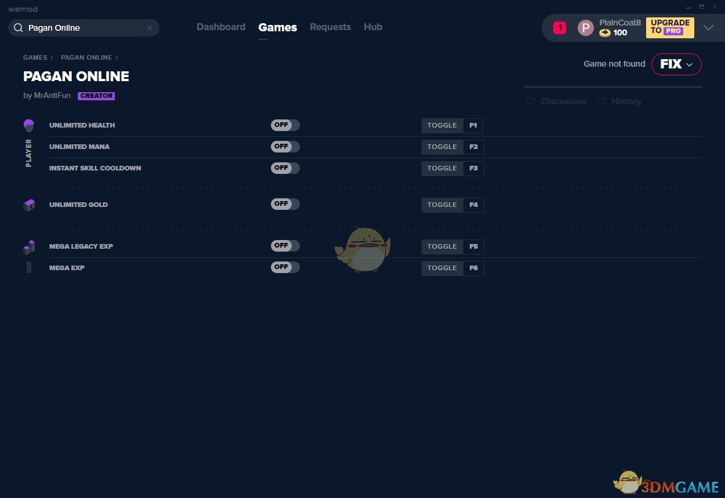Toggle Mega EXP switch
The width and height of the screenshot is (725, 498).
point(285,267)
